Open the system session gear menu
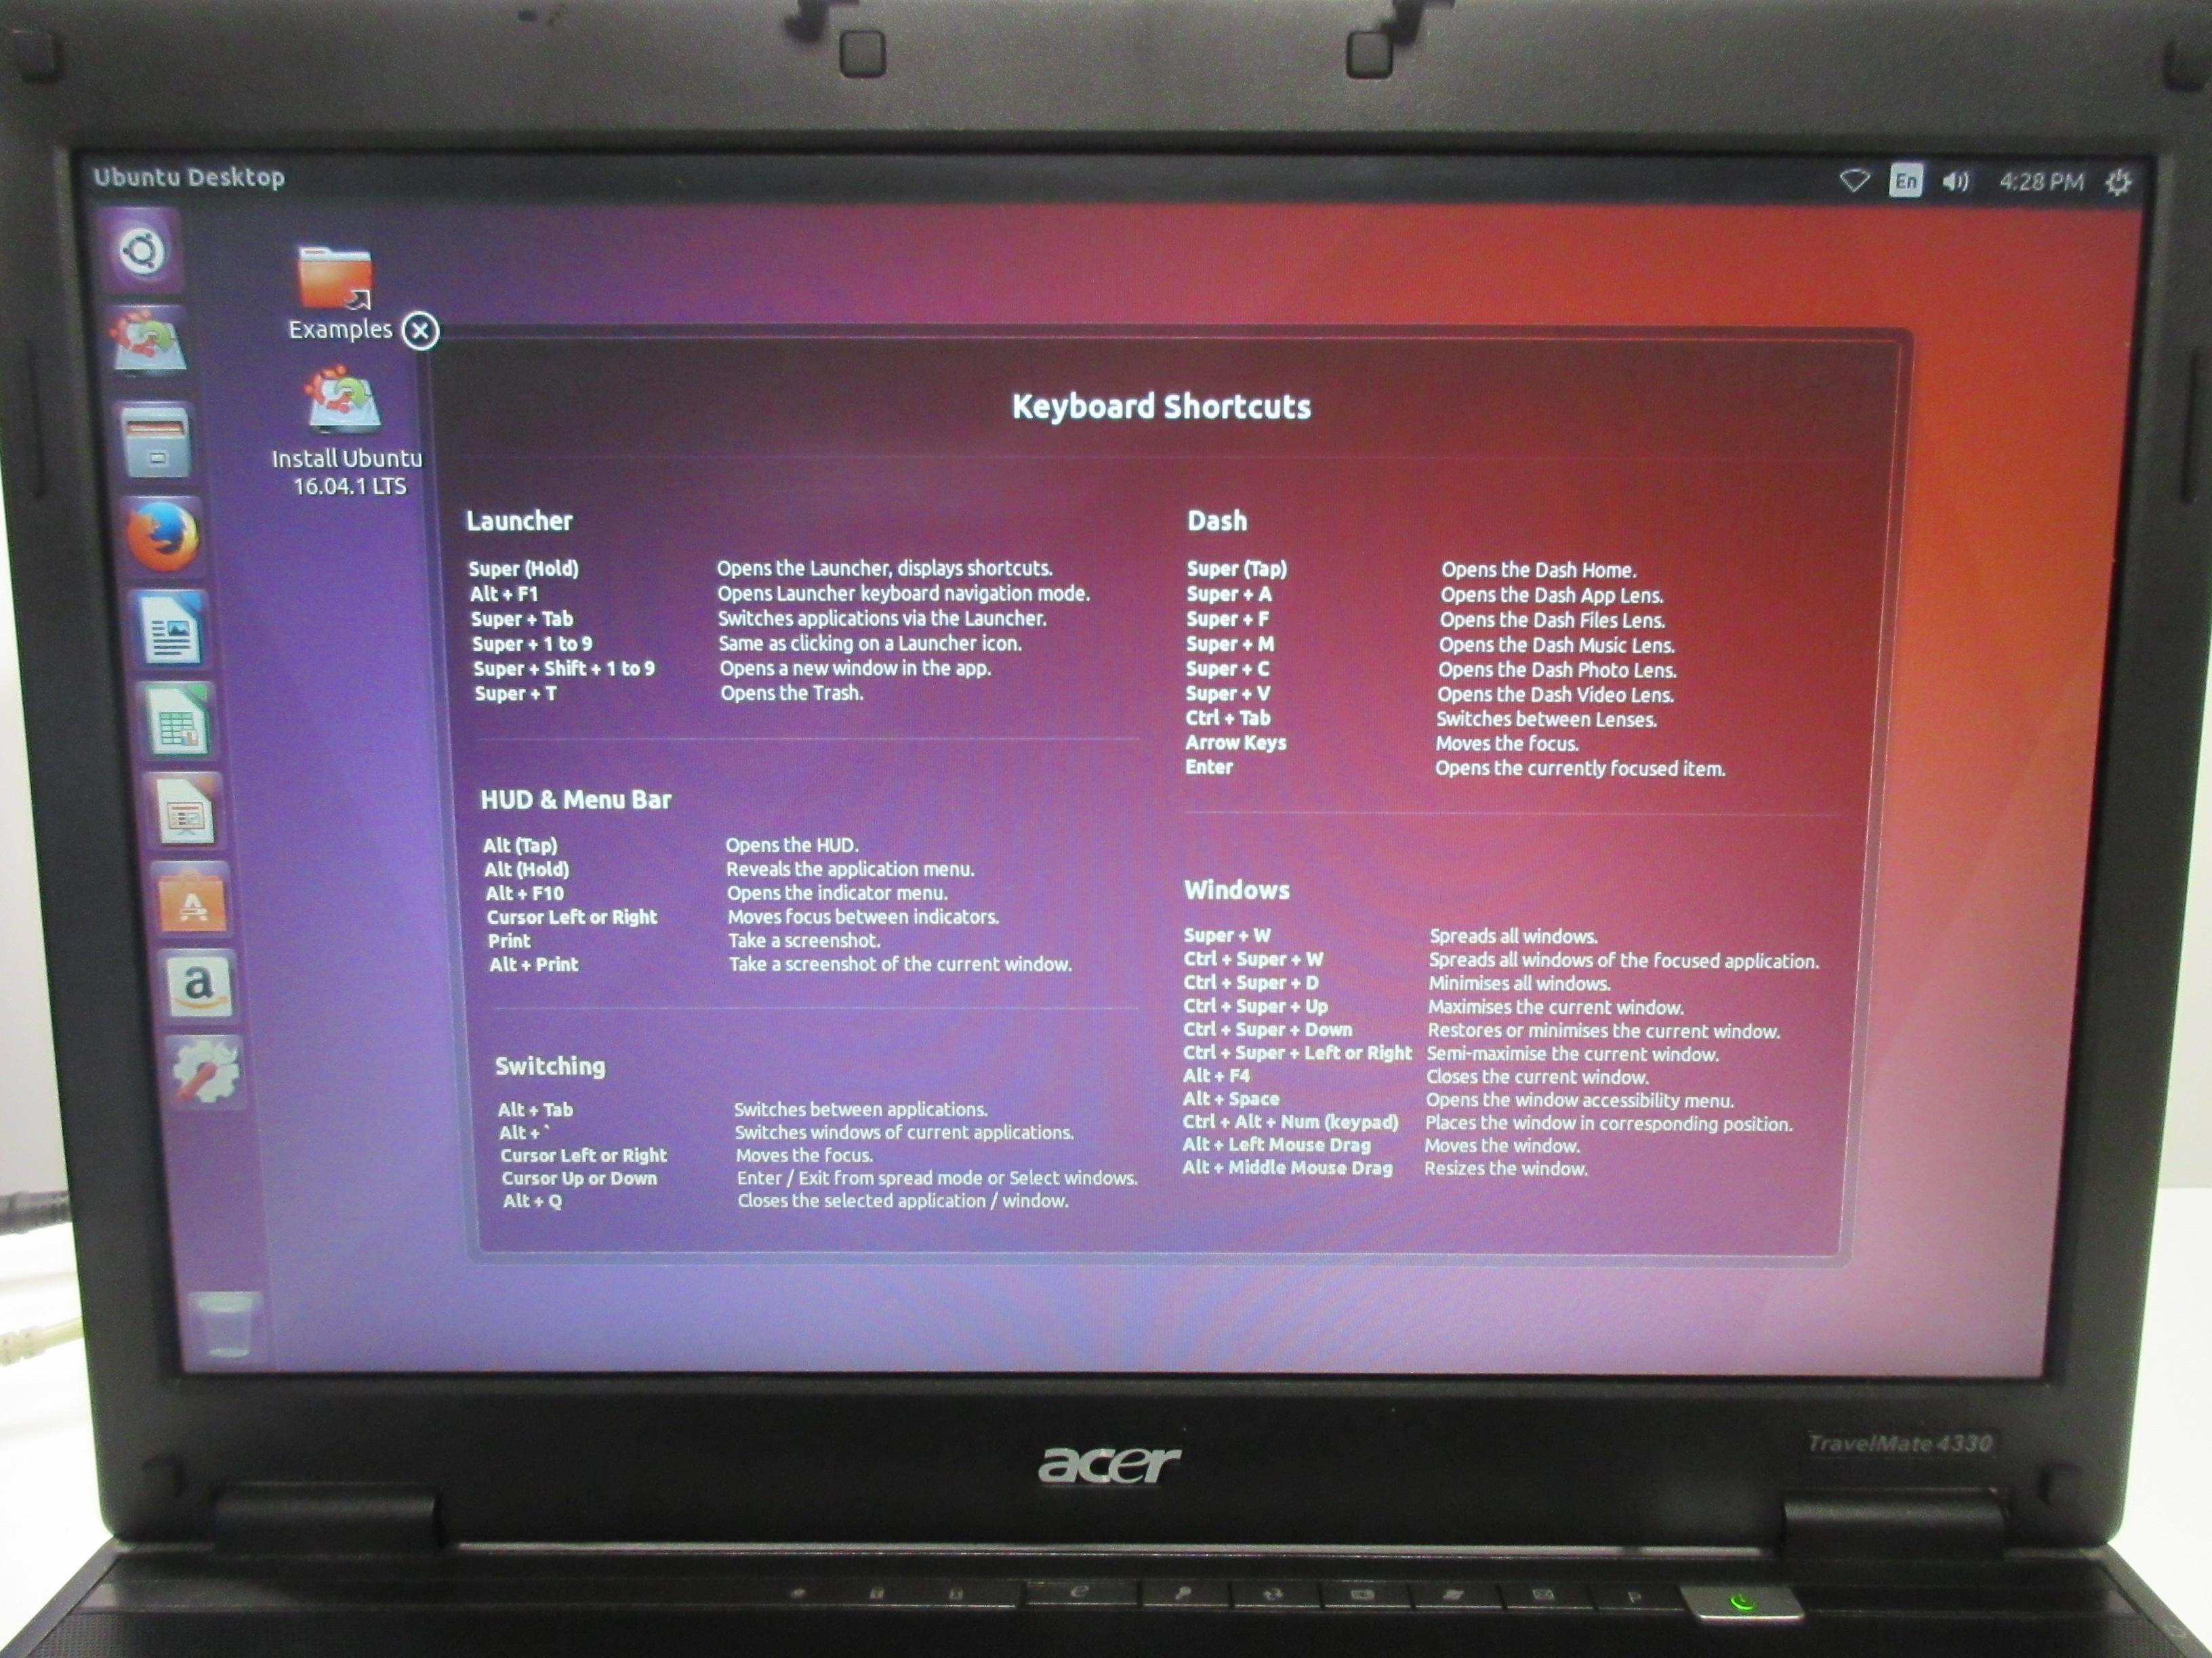This screenshot has width=2212, height=1658. (x=2118, y=182)
